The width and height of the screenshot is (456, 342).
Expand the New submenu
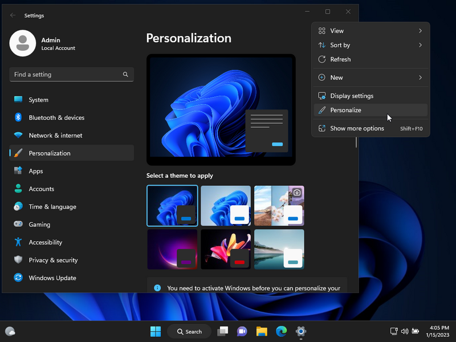(370, 78)
